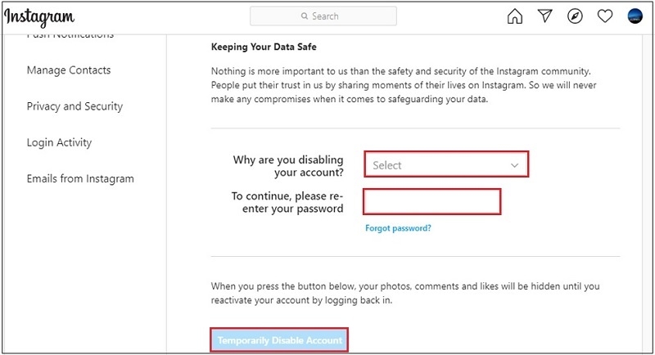Click the chevron arrow on Select dropdown
This screenshot has height=355, width=655.
(514, 164)
